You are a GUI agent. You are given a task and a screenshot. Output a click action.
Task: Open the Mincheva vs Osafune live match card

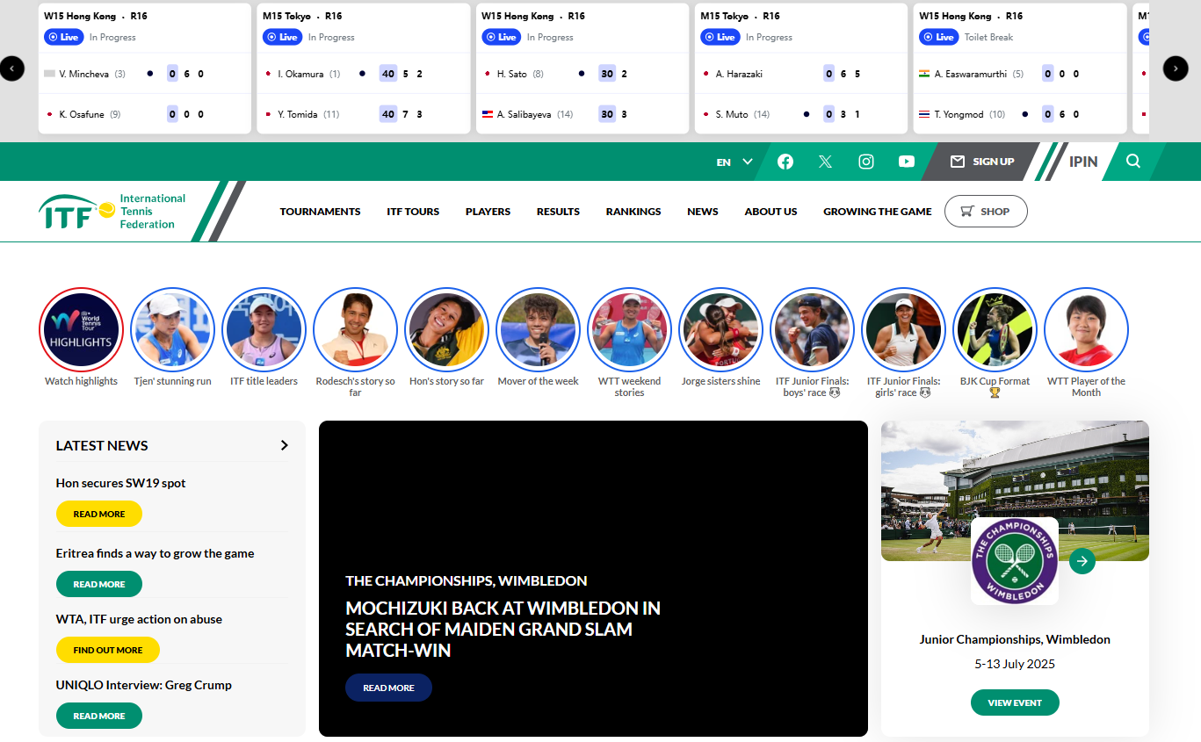[145, 68]
